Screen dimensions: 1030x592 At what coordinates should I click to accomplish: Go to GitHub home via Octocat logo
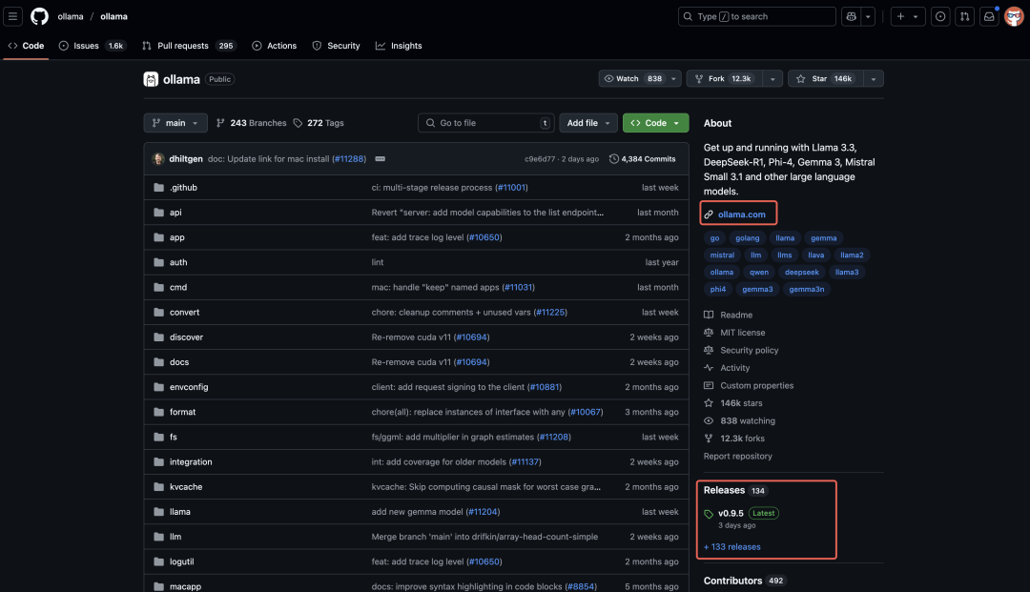39,16
